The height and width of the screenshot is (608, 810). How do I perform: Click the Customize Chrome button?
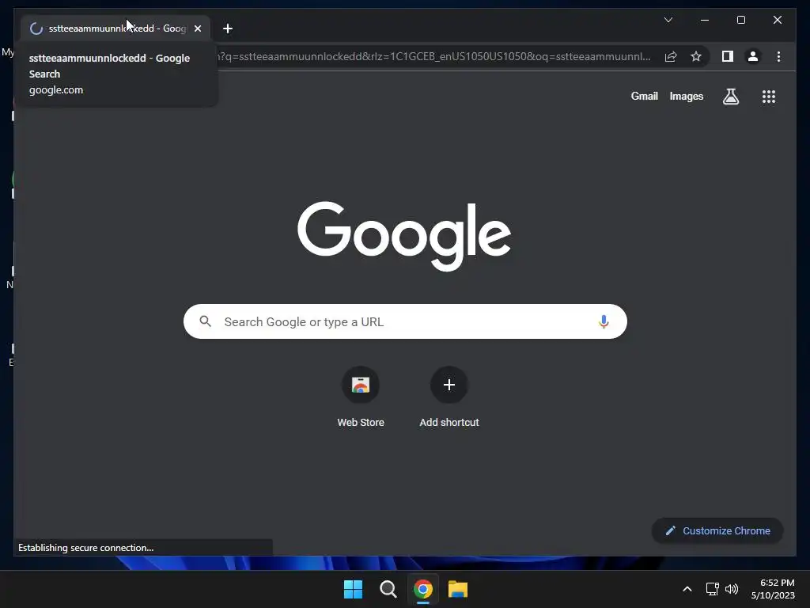717,531
